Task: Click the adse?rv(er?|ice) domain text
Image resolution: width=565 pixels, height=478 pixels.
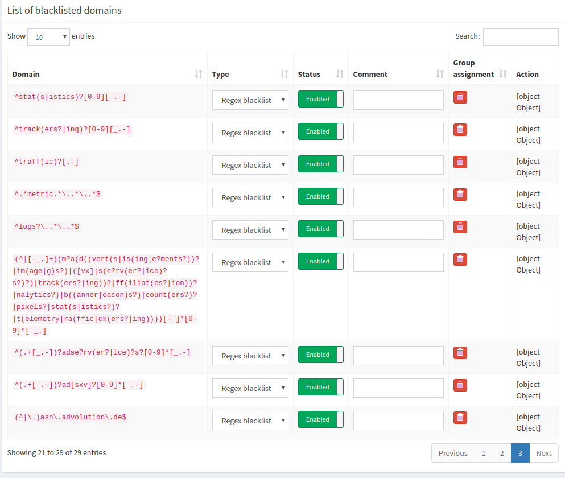Action: click(102, 353)
